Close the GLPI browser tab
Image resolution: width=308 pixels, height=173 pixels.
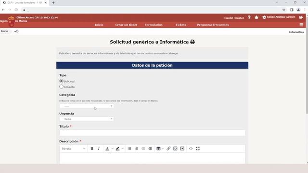(46, 3)
